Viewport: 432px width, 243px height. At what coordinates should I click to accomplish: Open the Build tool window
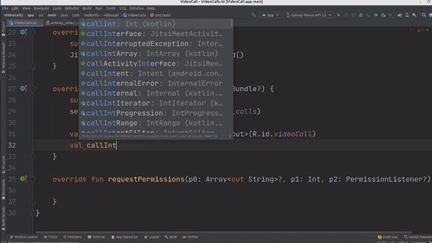[171, 237]
